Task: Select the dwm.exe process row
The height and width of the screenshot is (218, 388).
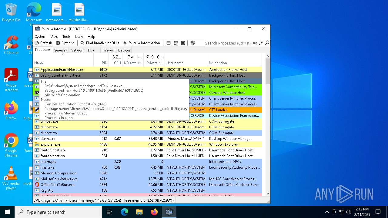Action: click(x=147, y=139)
